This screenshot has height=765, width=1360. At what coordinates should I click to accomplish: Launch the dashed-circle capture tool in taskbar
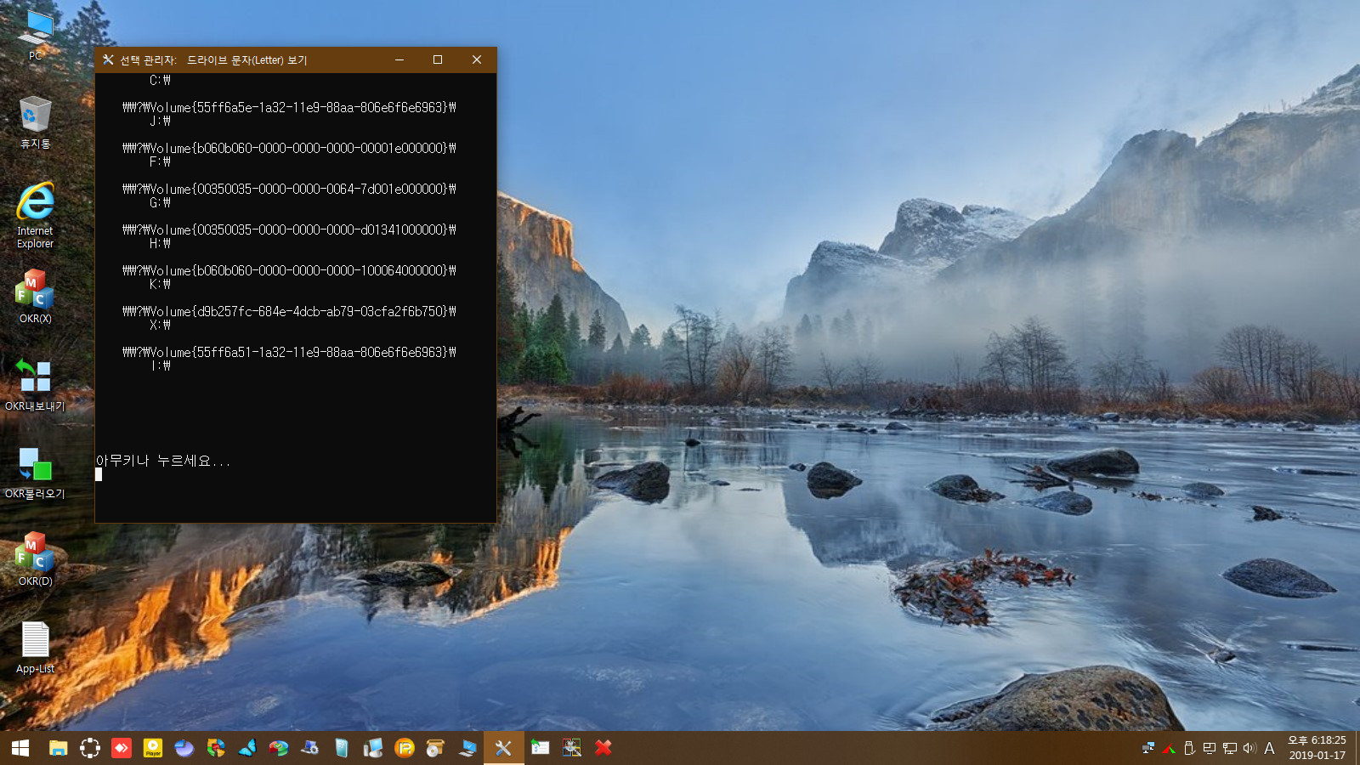(90, 748)
